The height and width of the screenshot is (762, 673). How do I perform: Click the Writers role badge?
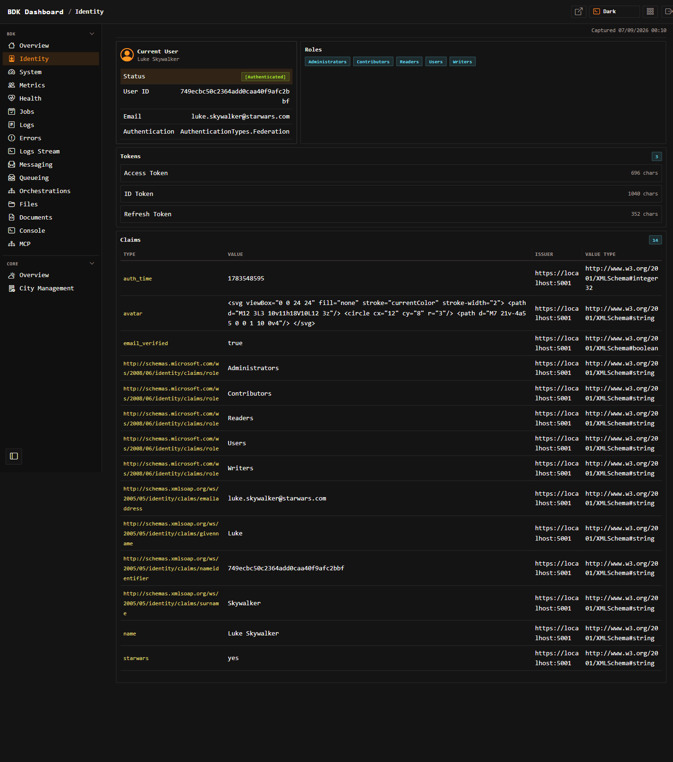[462, 62]
